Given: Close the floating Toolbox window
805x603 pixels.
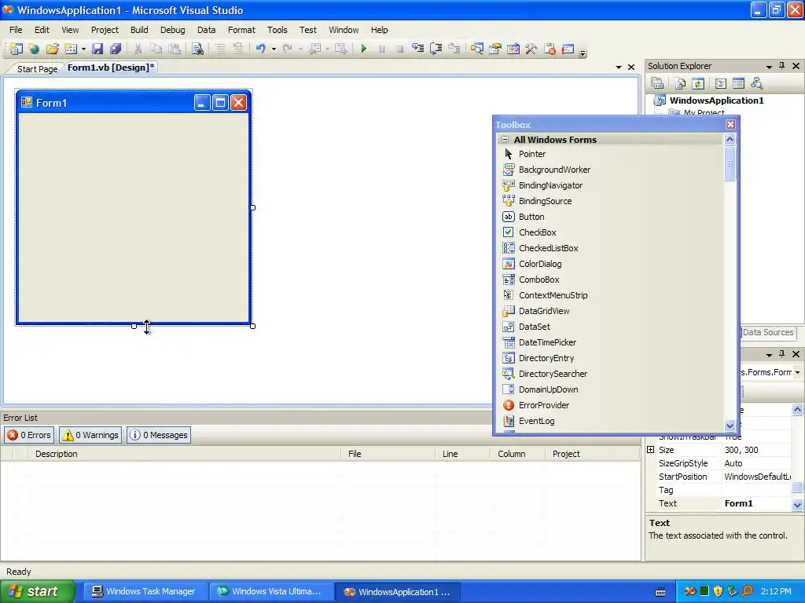Looking at the screenshot, I should [730, 125].
